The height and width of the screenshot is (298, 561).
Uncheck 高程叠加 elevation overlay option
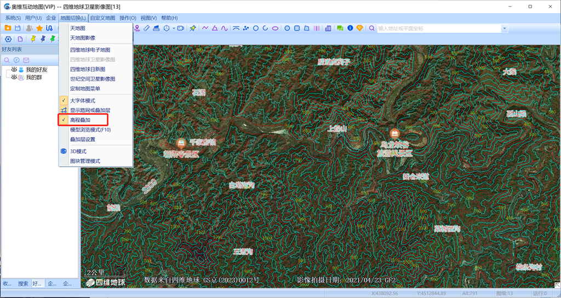(80, 120)
